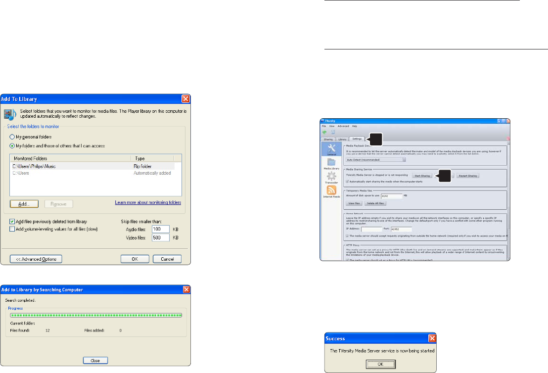548x373 pixels.
Task: Click the search progress bar
Action: 96,315
